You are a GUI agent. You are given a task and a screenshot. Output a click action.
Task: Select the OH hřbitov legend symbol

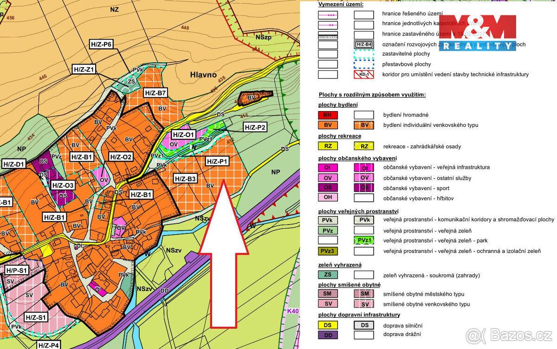click(x=328, y=198)
